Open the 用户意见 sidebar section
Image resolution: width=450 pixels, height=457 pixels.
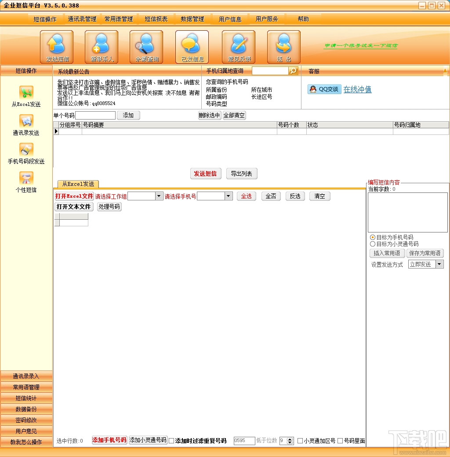point(26,432)
